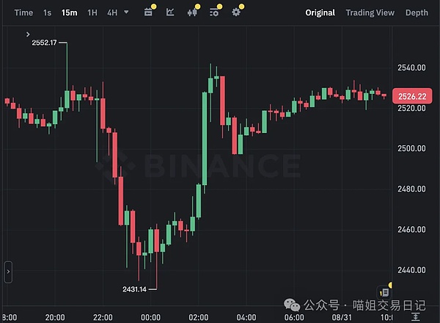The height and width of the screenshot is (323, 440).
Task: Open the drawing tools chart icon
Action: [x=170, y=12]
